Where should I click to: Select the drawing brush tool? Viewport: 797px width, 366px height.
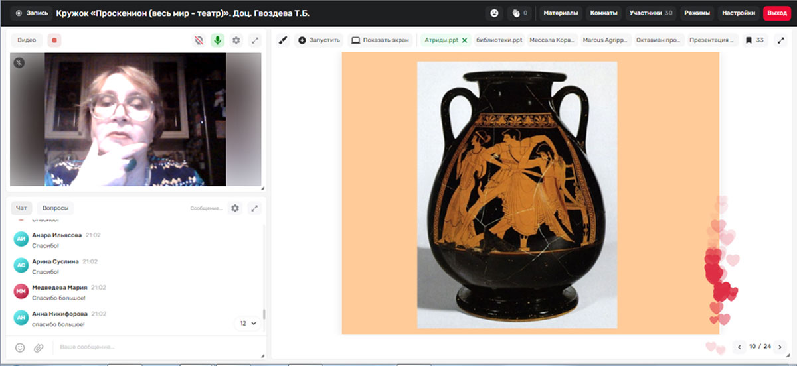click(x=282, y=40)
